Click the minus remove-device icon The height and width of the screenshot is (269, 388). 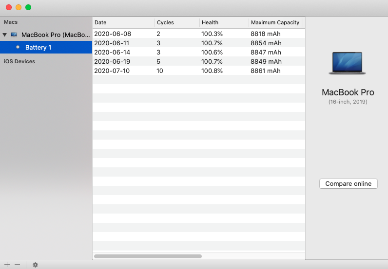point(18,265)
